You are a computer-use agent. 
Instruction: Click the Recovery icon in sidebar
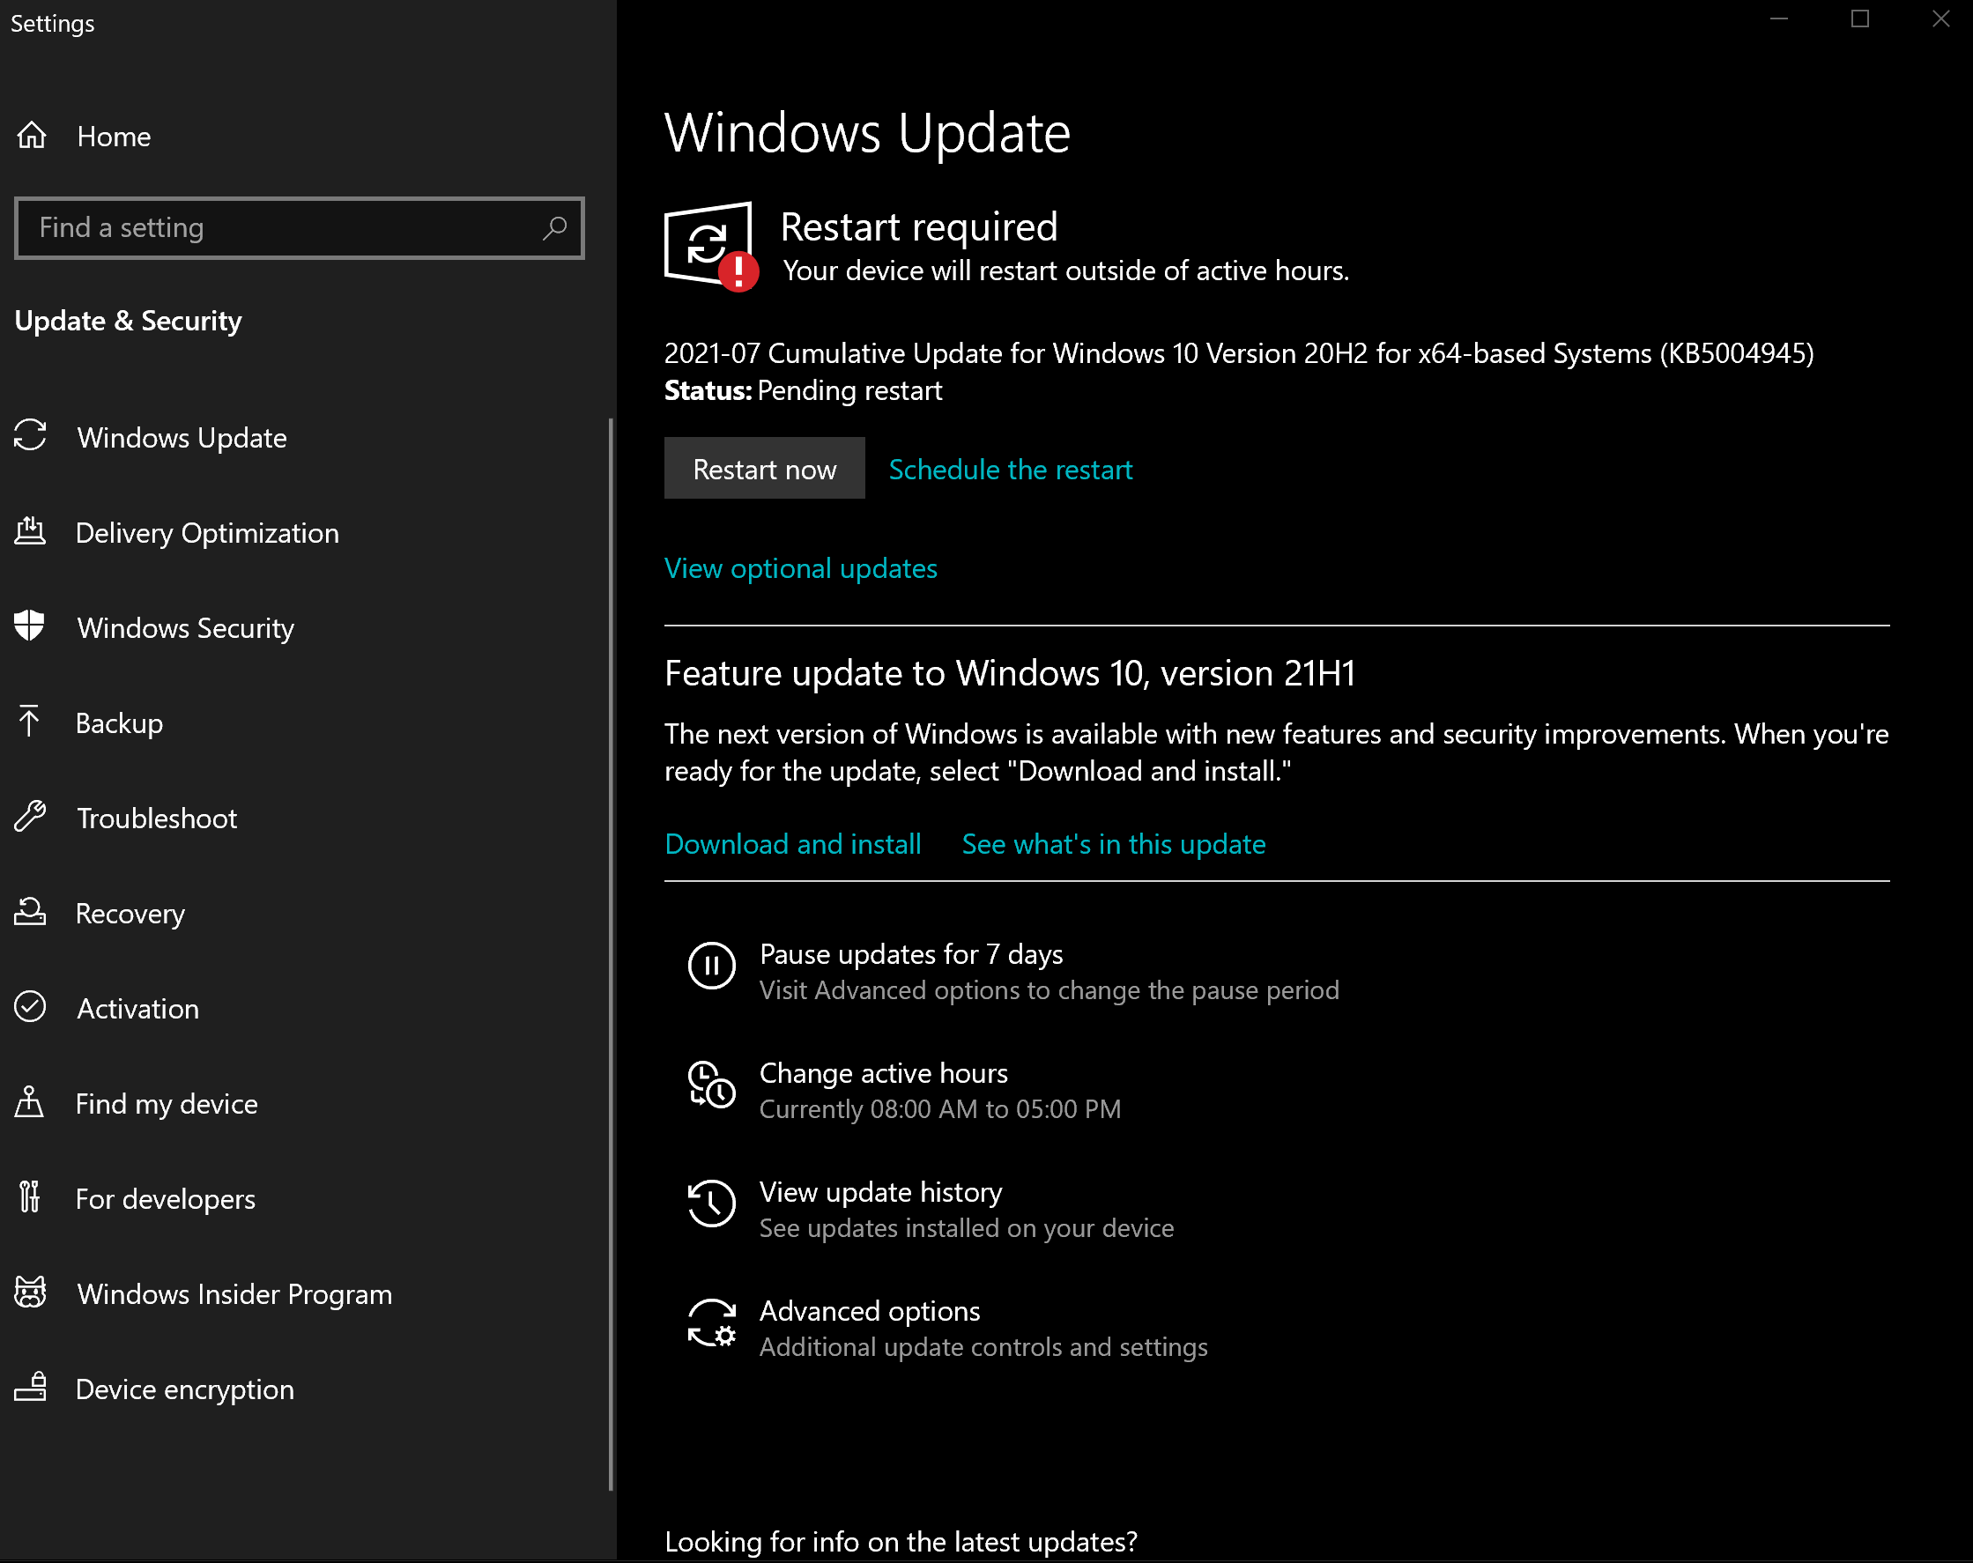[x=30, y=913]
